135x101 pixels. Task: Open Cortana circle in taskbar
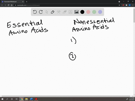(x=12, y=99)
